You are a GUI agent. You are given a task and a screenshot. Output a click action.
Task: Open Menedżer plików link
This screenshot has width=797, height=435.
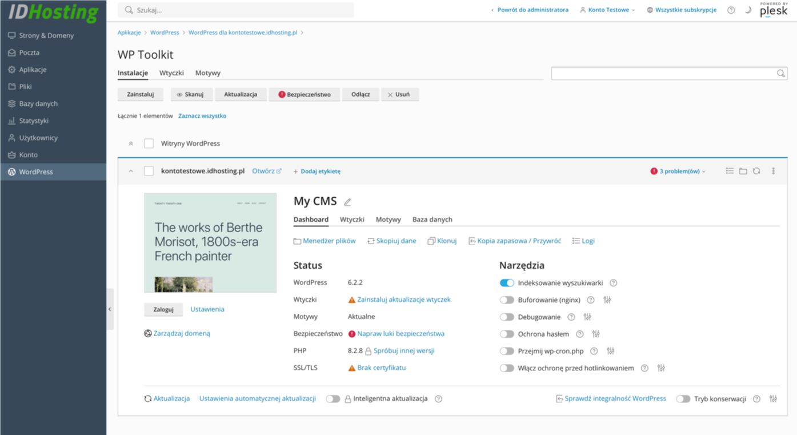point(325,241)
